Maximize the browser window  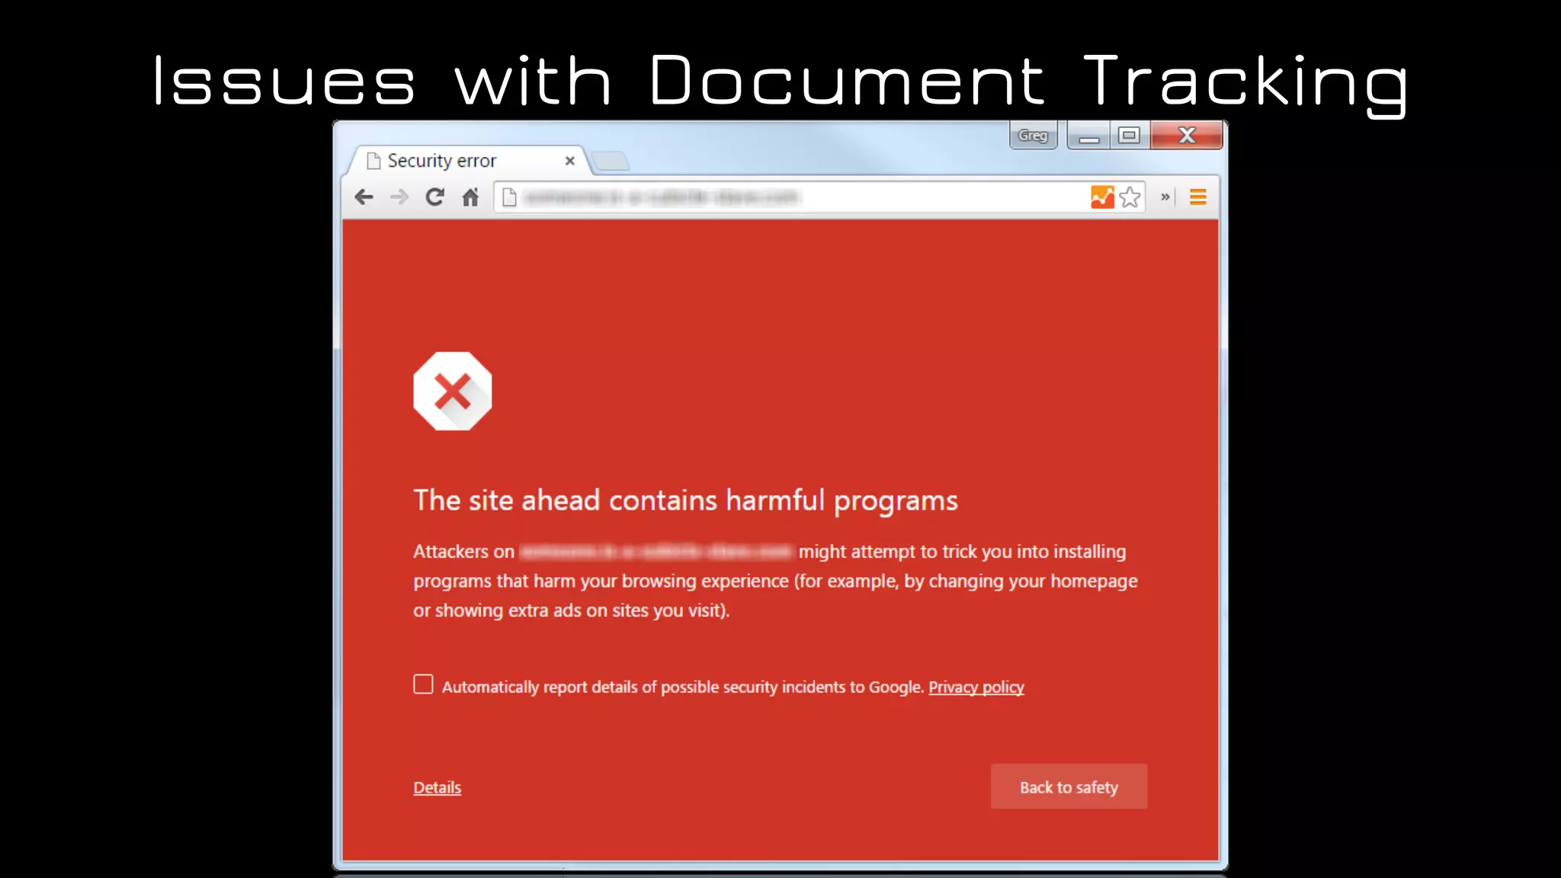point(1130,136)
